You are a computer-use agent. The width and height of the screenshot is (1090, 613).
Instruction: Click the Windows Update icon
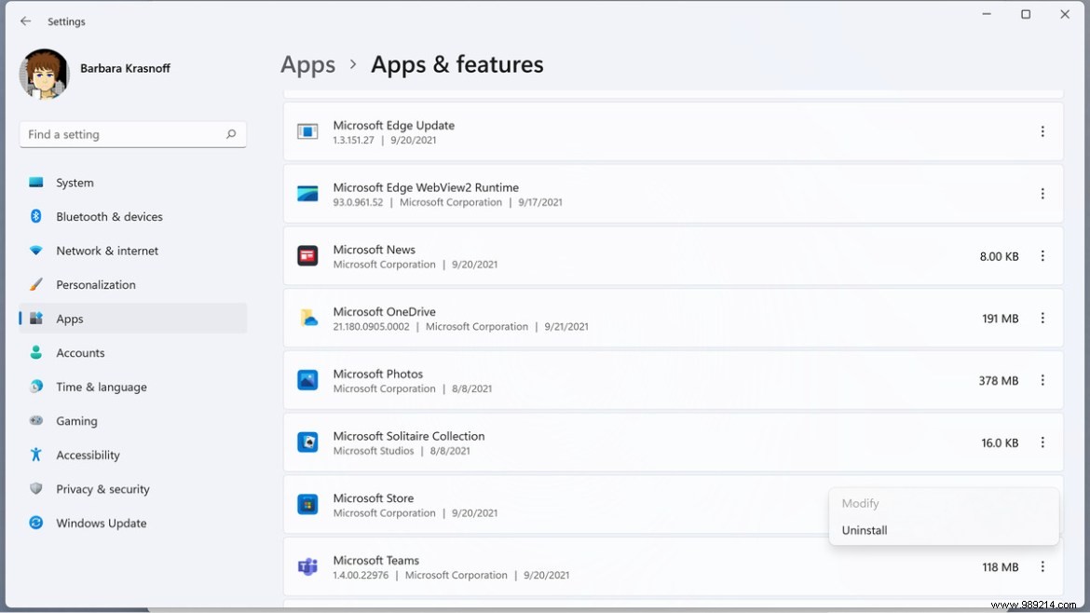[x=37, y=523]
